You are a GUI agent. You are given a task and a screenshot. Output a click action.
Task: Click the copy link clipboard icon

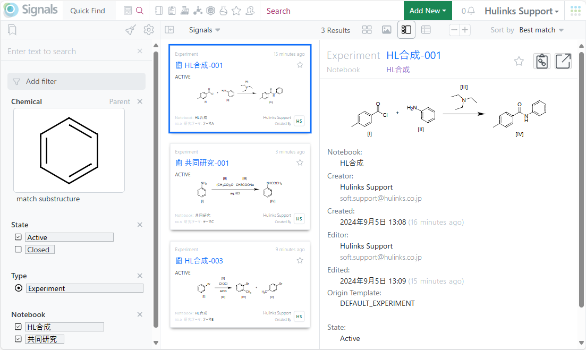541,61
